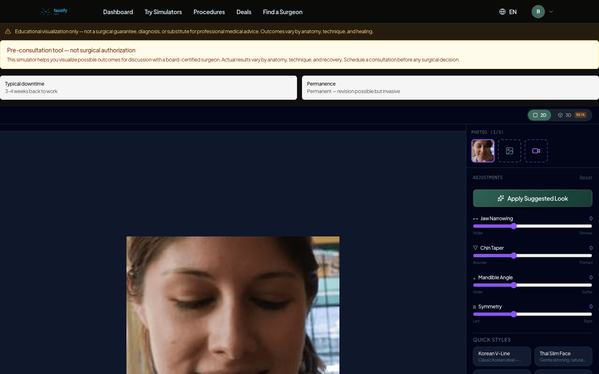The image size is (599, 374).
Task: Click the faceify logo
Action: pos(54,12)
